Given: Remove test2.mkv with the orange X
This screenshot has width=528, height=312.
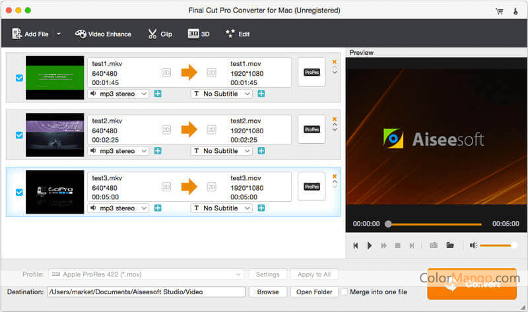Looking at the screenshot, I should [x=335, y=119].
